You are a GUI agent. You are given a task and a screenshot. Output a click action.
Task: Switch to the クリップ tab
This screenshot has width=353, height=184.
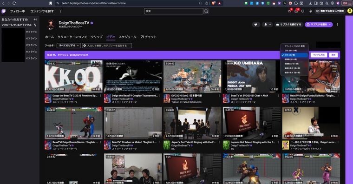97,37
